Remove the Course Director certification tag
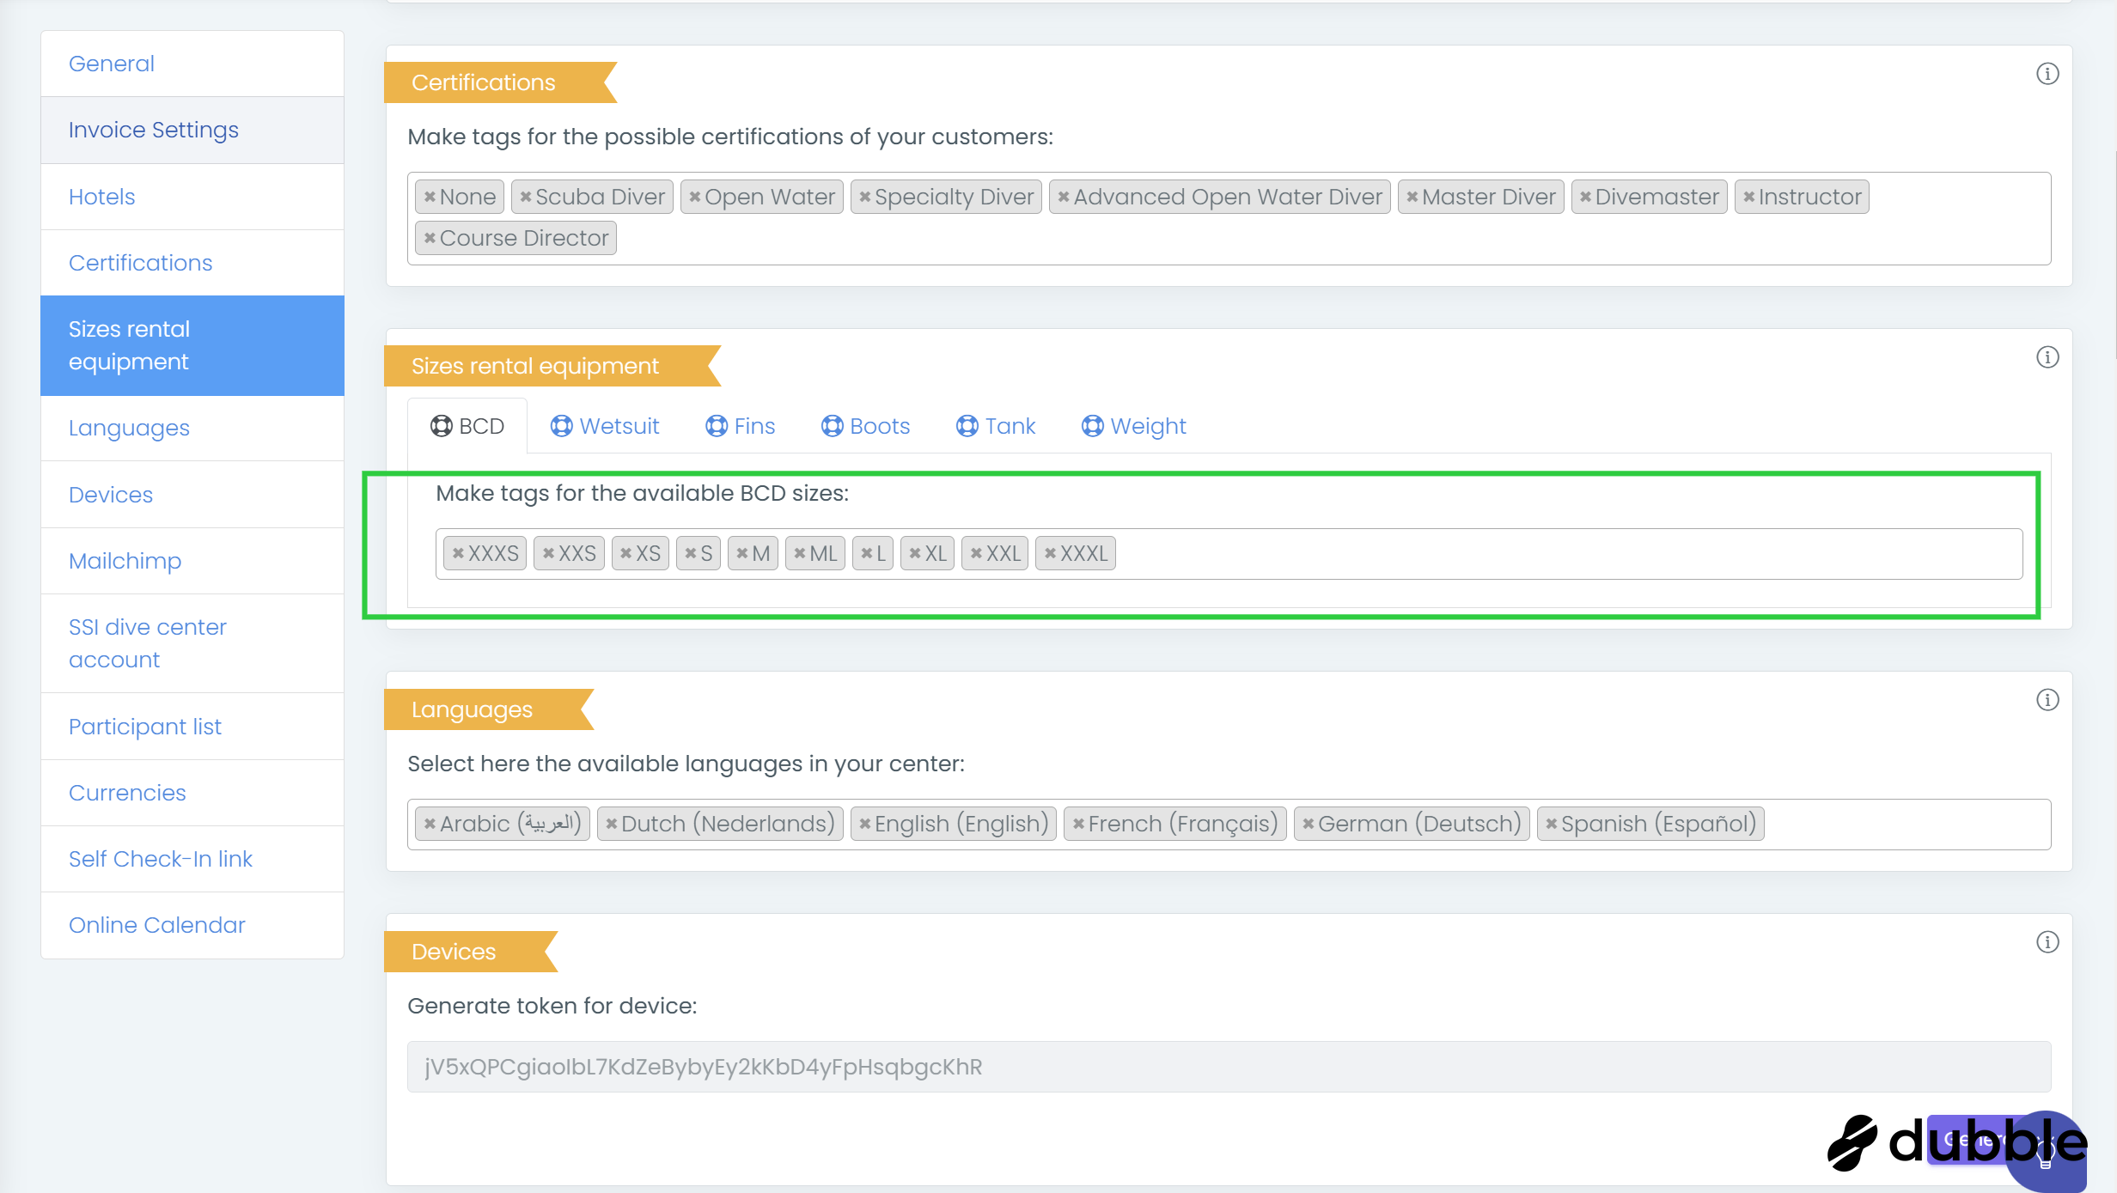The width and height of the screenshot is (2117, 1193). point(430,238)
